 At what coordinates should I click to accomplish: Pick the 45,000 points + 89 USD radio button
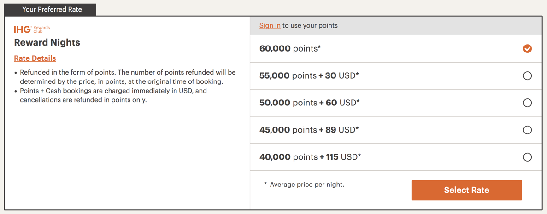[x=527, y=130]
